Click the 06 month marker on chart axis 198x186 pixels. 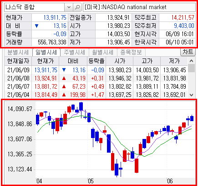point(170,181)
